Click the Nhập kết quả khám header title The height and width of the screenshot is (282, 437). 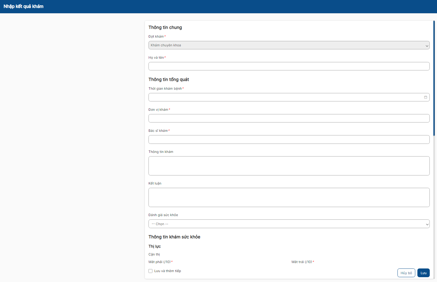tap(24, 6)
